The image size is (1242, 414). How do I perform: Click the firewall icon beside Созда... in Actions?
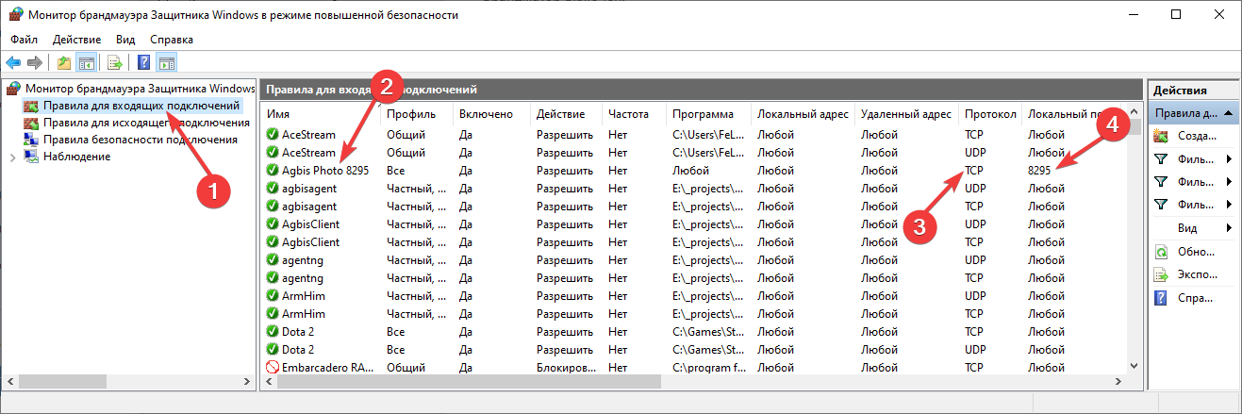point(1160,136)
